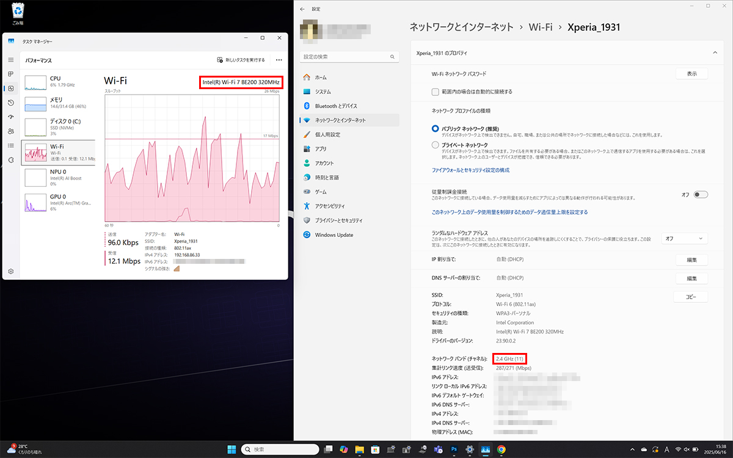
Task: Select NPU 0 performance item
Action: (x=59, y=177)
